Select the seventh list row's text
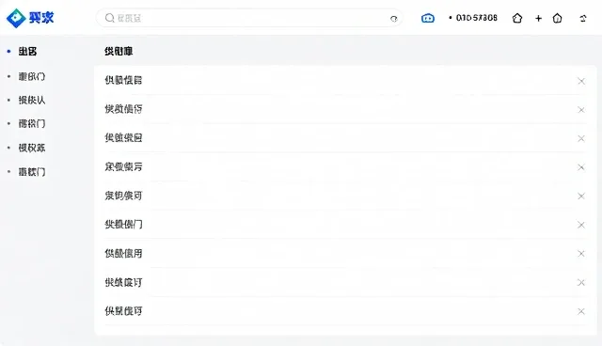Screen dimensions: 602x346 [x=123, y=253]
